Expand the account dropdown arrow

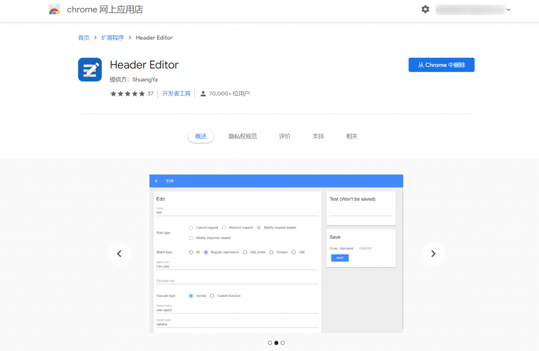pyautogui.click(x=508, y=9)
